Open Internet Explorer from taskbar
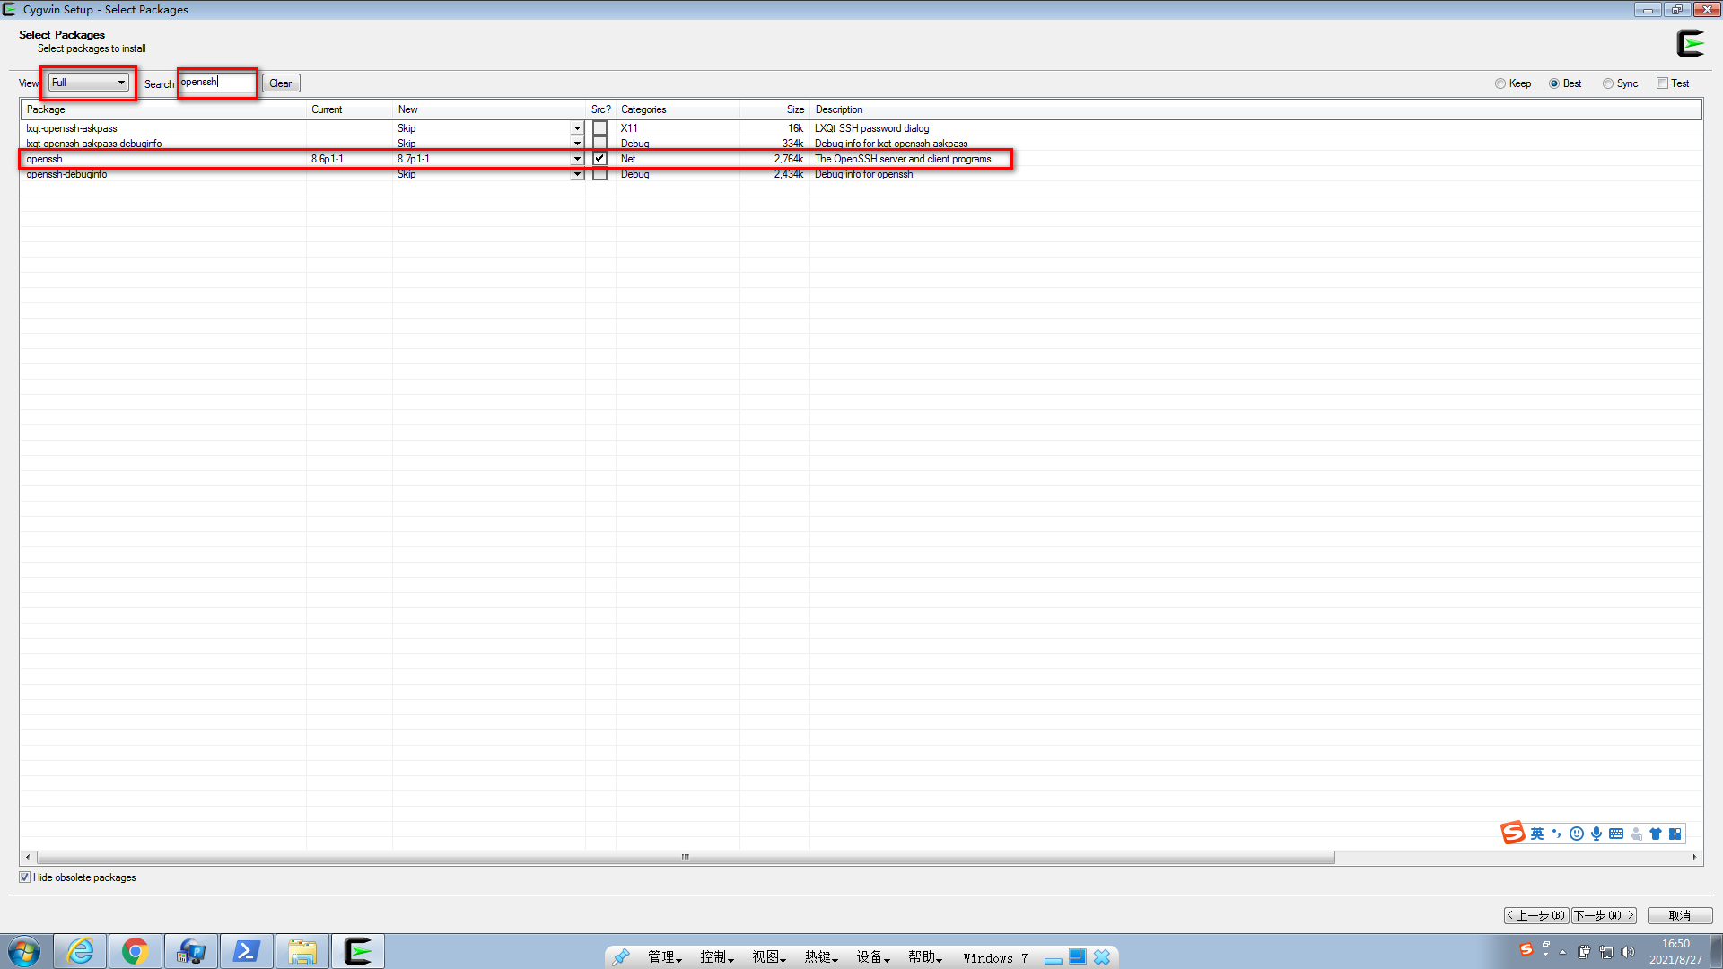The image size is (1723, 969). (x=81, y=951)
